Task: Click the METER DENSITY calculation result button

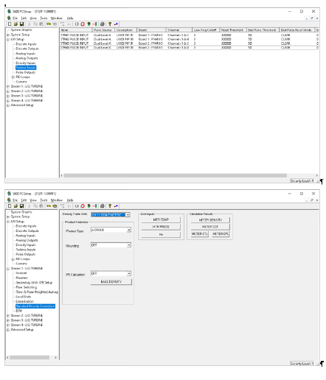Action: point(210,220)
